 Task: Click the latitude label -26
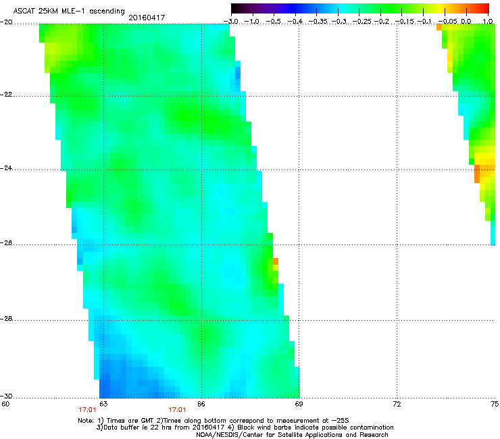[x=6, y=243]
